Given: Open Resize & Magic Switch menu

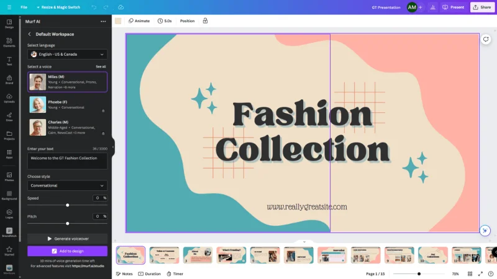Looking at the screenshot, I should click(x=58, y=7).
